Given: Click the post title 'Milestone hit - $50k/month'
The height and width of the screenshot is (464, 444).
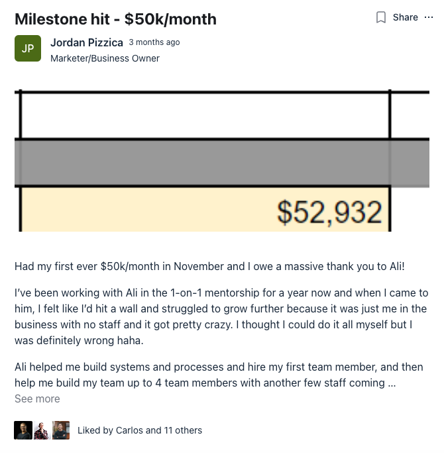Looking at the screenshot, I should click(x=115, y=19).
